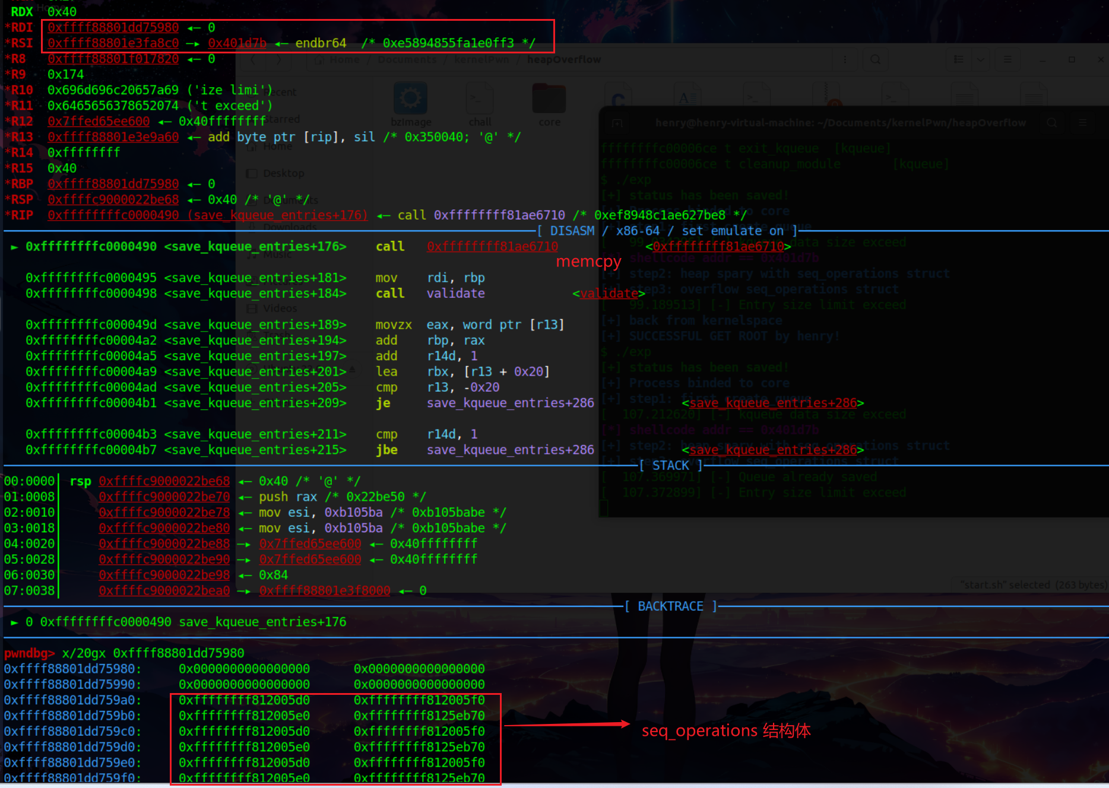
Task: Open the file manager main hamburger menu
Action: pos(1007,59)
